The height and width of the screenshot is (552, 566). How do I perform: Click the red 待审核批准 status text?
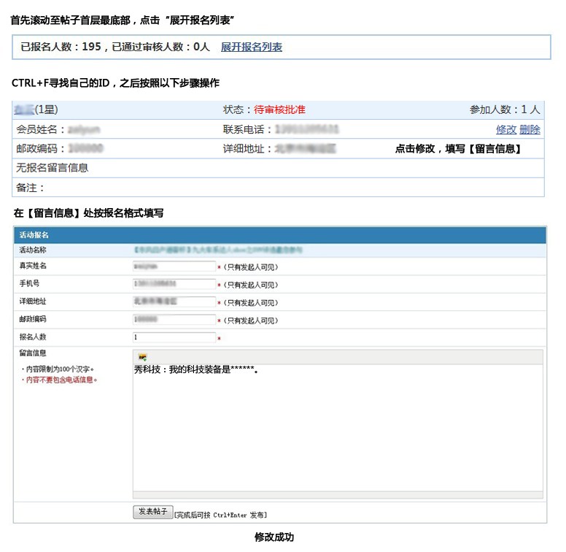[x=279, y=110]
